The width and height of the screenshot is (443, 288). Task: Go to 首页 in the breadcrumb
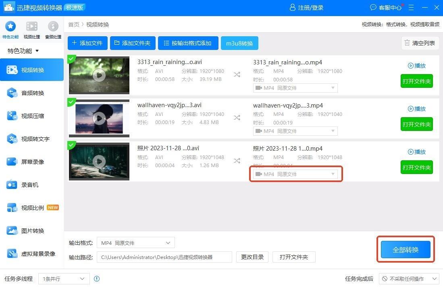(x=74, y=25)
